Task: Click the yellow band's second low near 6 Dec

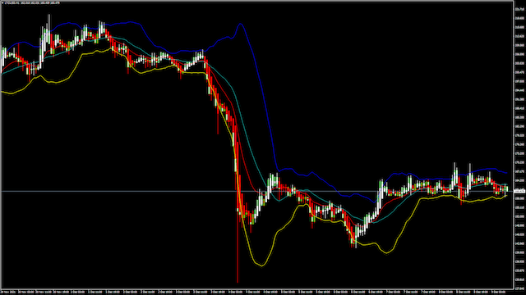Action: [386, 252]
